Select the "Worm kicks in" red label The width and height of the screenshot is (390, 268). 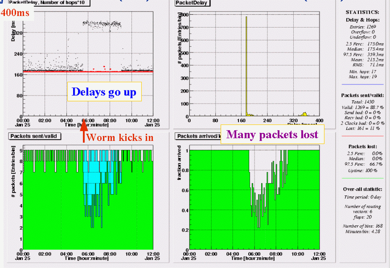pos(120,138)
